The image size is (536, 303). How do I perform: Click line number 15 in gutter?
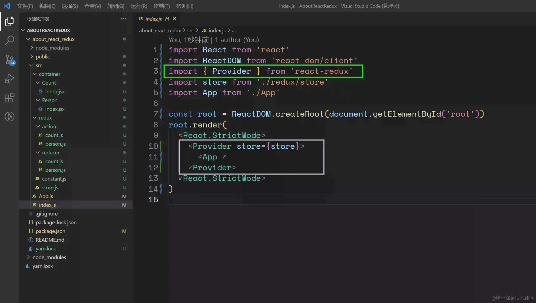tap(153, 200)
